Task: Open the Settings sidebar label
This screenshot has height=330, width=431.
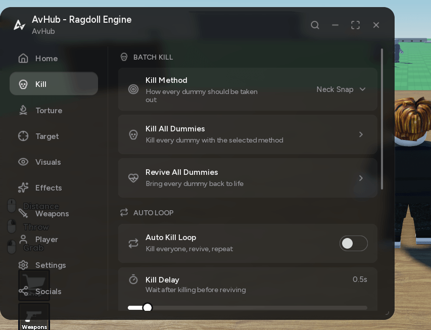Action: point(51,265)
